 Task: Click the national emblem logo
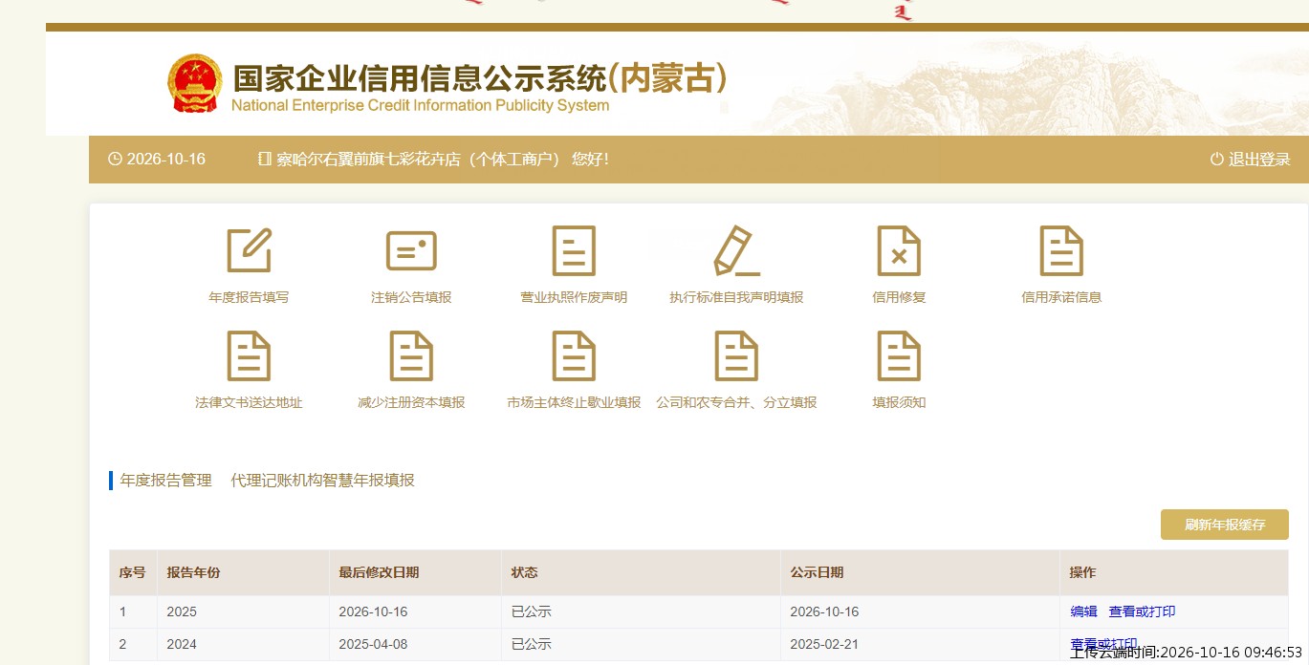click(194, 83)
